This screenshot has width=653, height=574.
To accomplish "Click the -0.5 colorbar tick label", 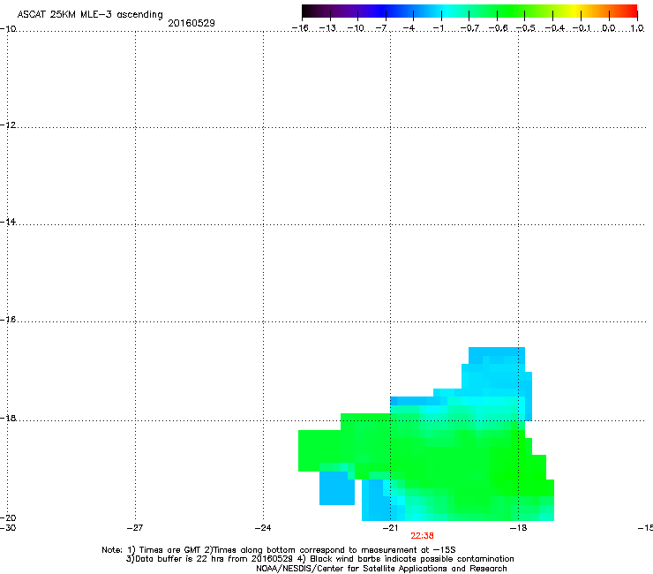I will click(x=526, y=28).
